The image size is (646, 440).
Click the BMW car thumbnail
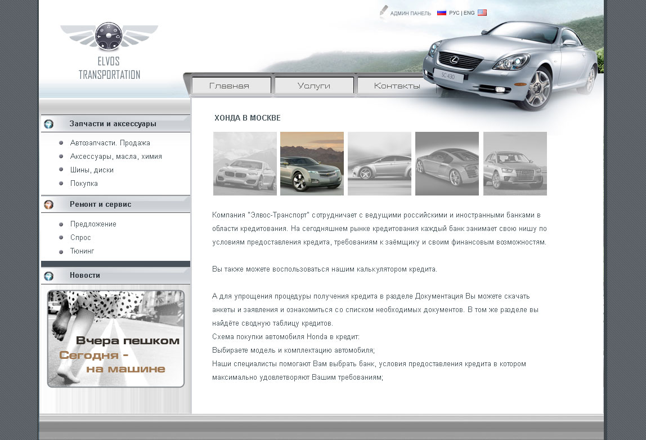[x=245, y=164]
